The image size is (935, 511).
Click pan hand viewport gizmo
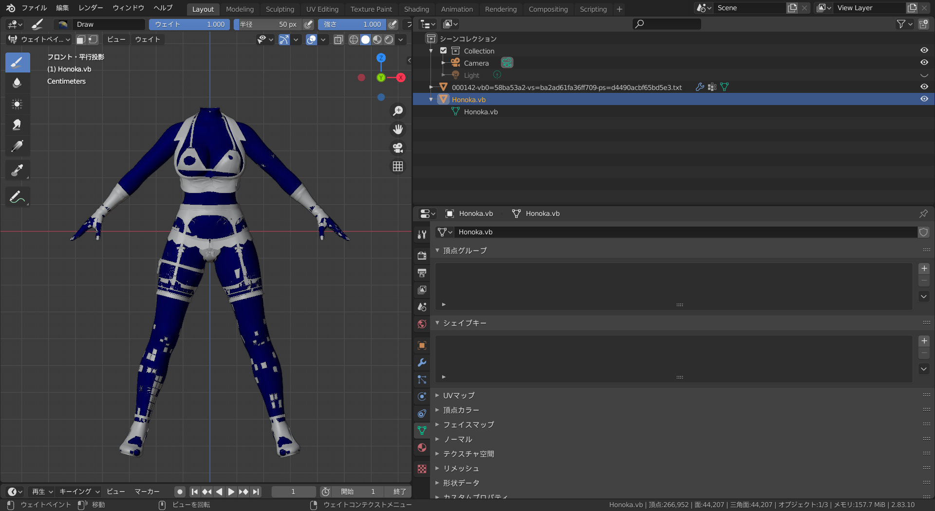click(x=398, y=129)
